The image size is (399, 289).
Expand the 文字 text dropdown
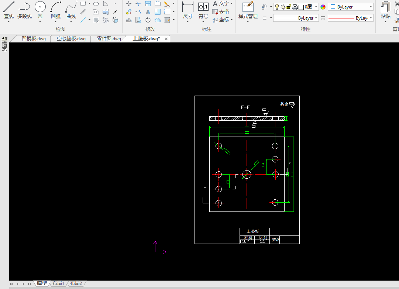[231, 4]
